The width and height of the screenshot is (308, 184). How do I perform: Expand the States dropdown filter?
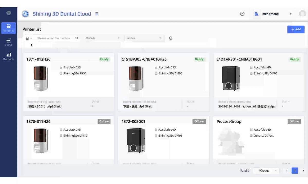coord(144,38)
